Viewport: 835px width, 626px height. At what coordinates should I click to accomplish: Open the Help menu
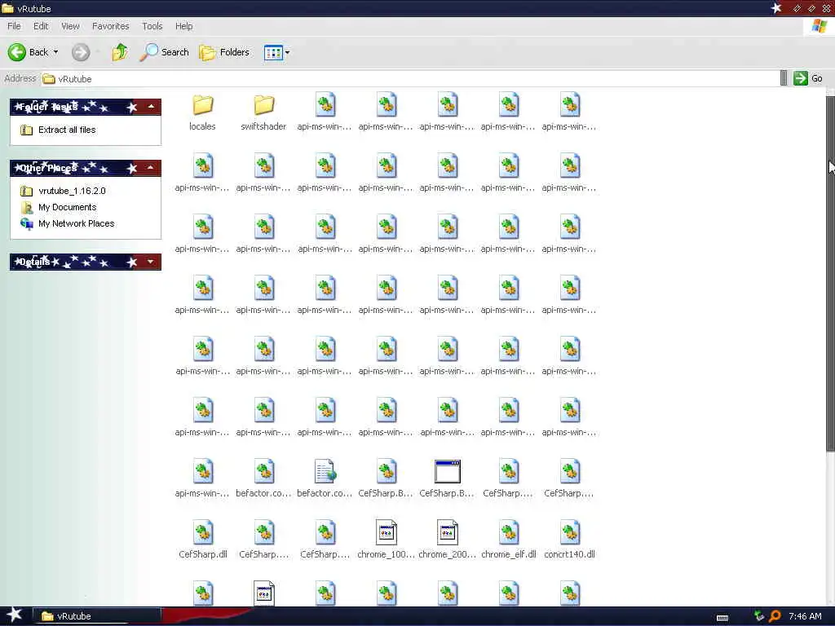pos(184,26)
